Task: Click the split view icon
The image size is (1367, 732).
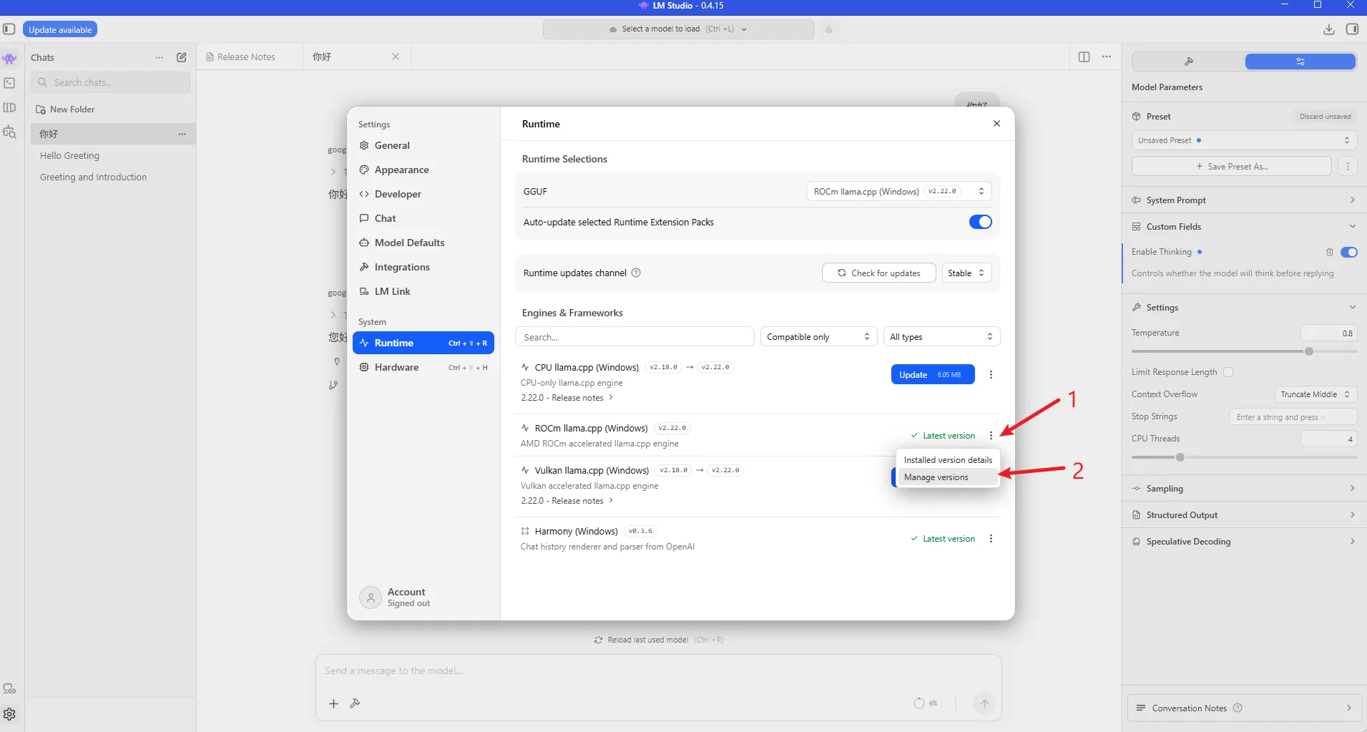Action: click(x=1084, y=57)
